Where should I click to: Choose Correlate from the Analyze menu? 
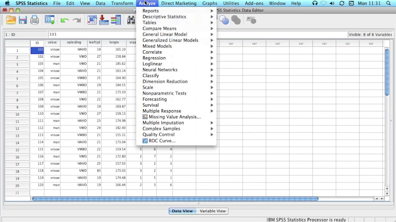pyautogui.click(x=176, y=52)
